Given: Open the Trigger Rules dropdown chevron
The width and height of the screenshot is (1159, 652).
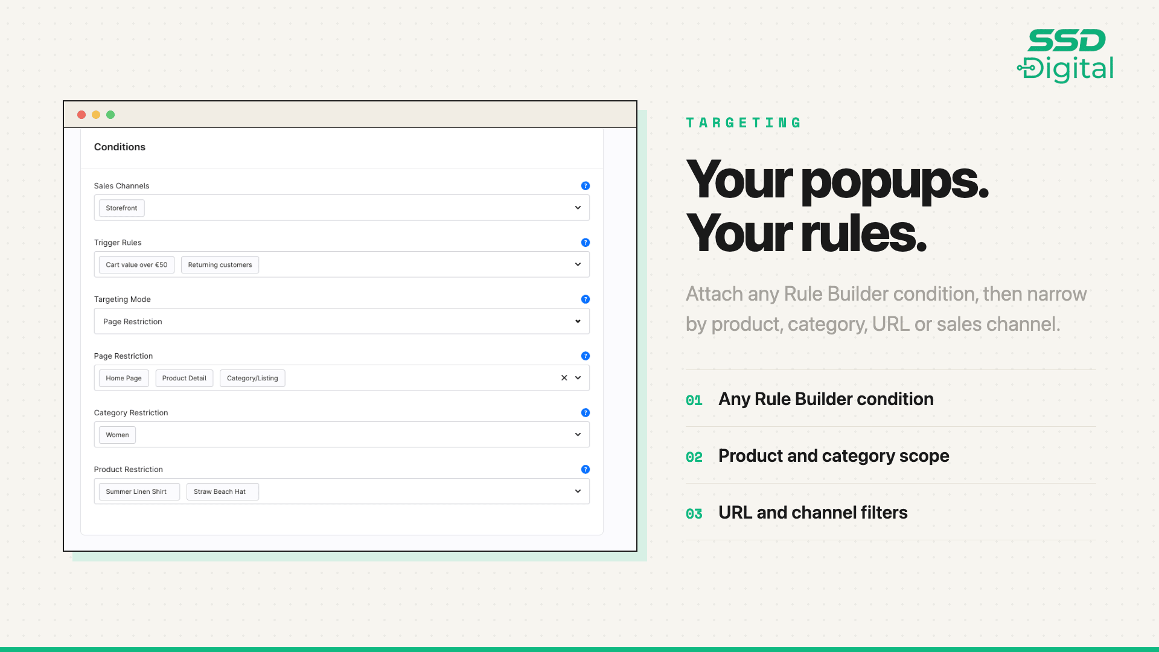Looking at the screenshot, I should click(578, 264).
